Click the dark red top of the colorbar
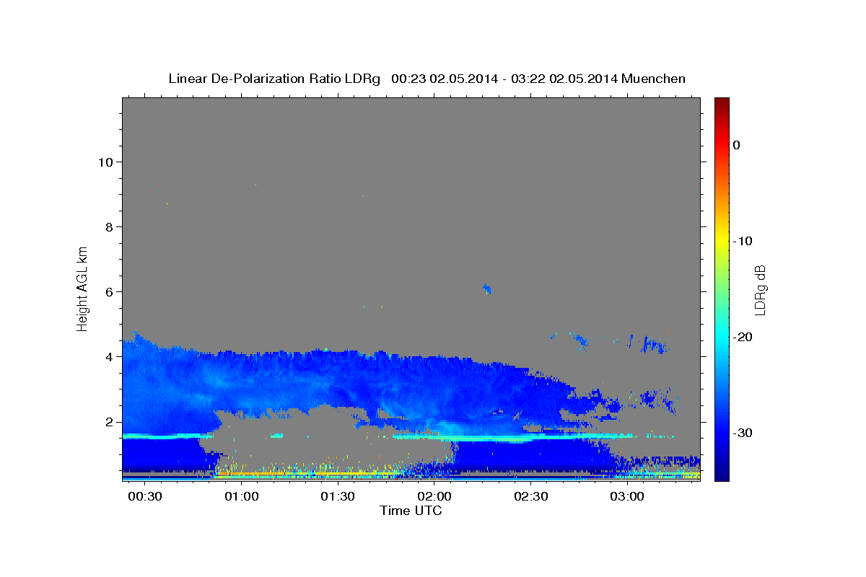866x577 pixels. click(x=722, y=102)
